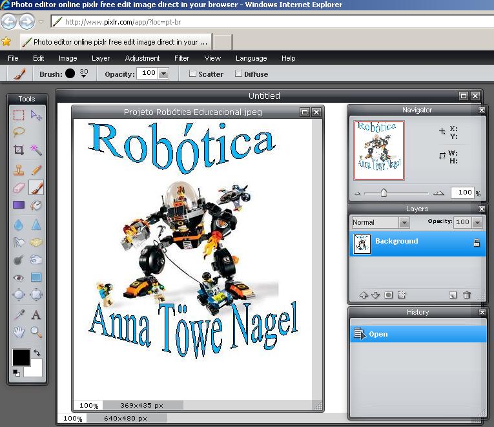This screenshot has height=427, width=494.
Task: Open the Brush size picker arrow
Action: click(83, 76)
